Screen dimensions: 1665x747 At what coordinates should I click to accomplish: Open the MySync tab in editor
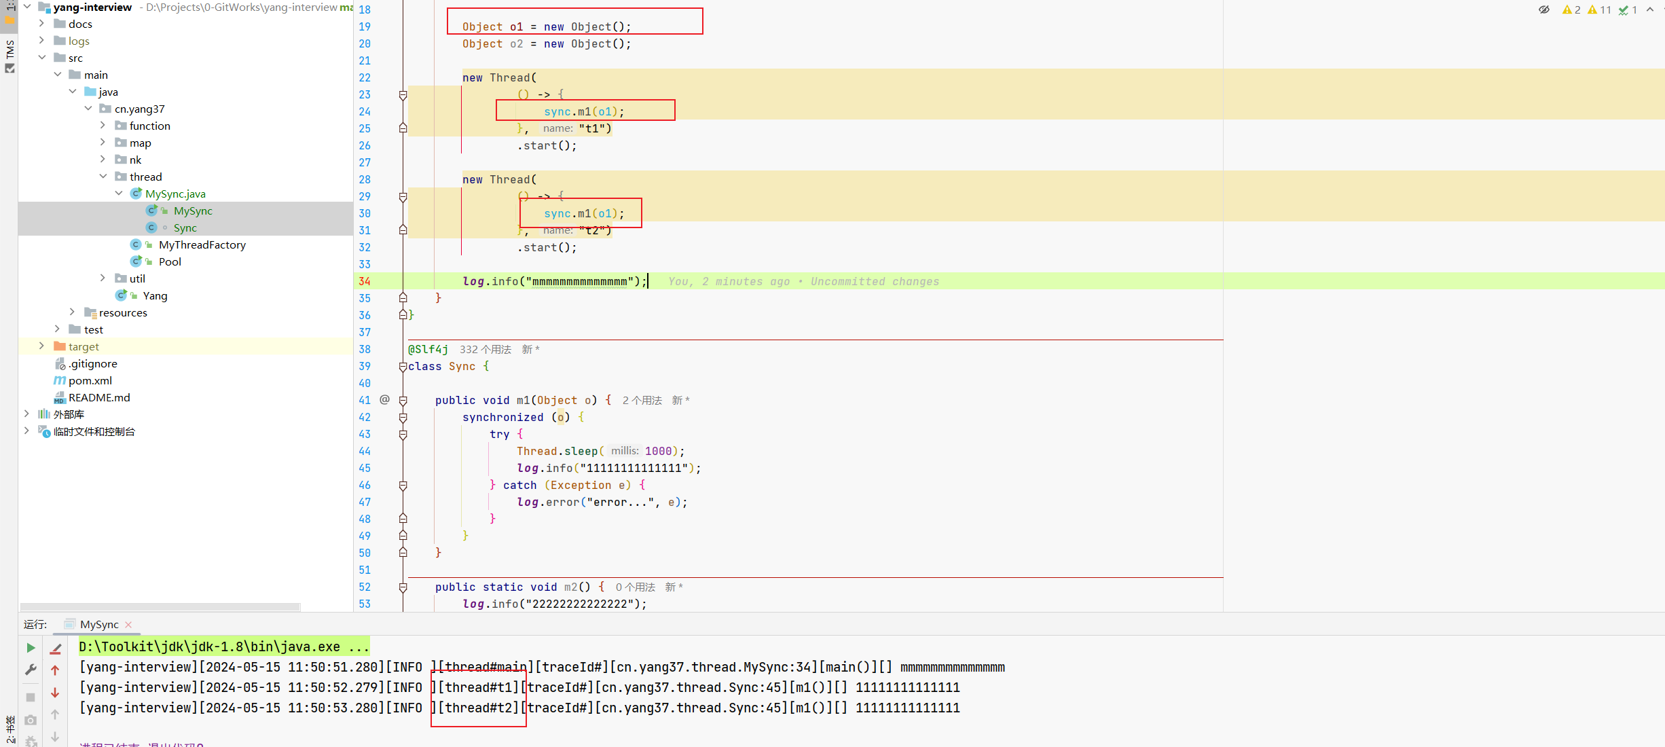(96, 623)
